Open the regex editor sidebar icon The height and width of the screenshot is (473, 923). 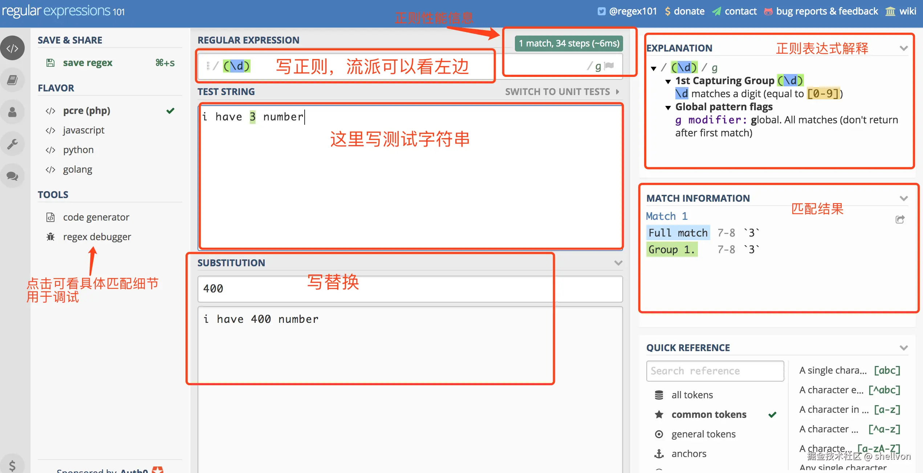[12, 48]
